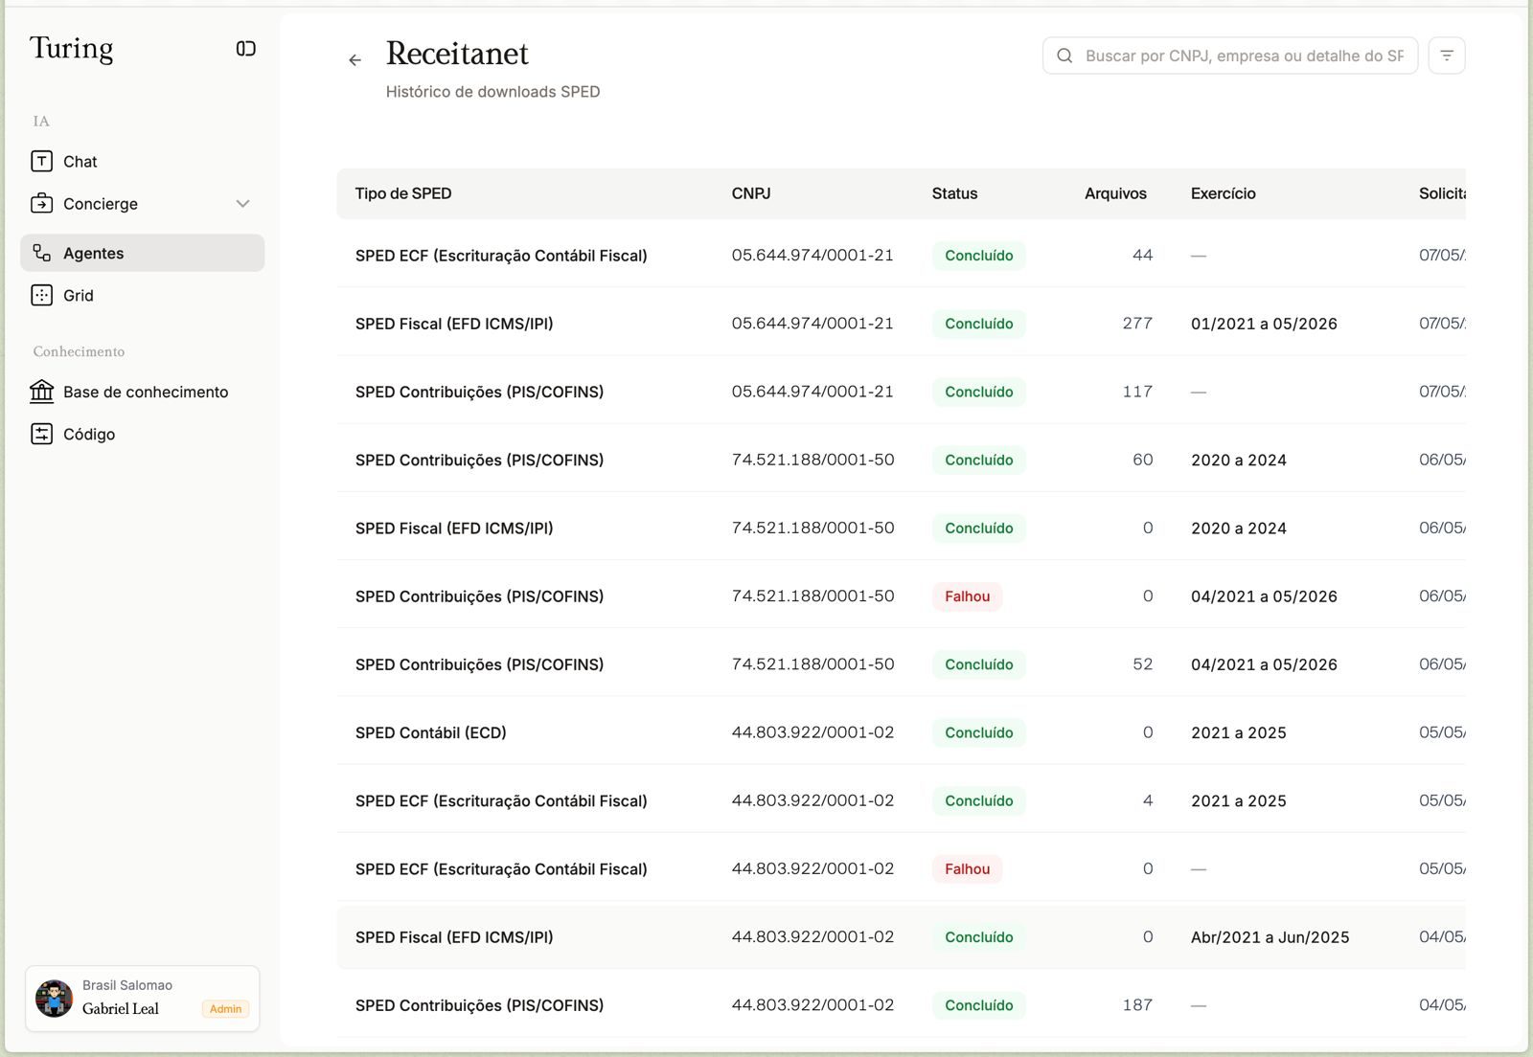Viewport: 1533px width, 1057px height.
Task: Open the first SPED ECF row for 05.644.974/0001-21
Action: point(901,255)
